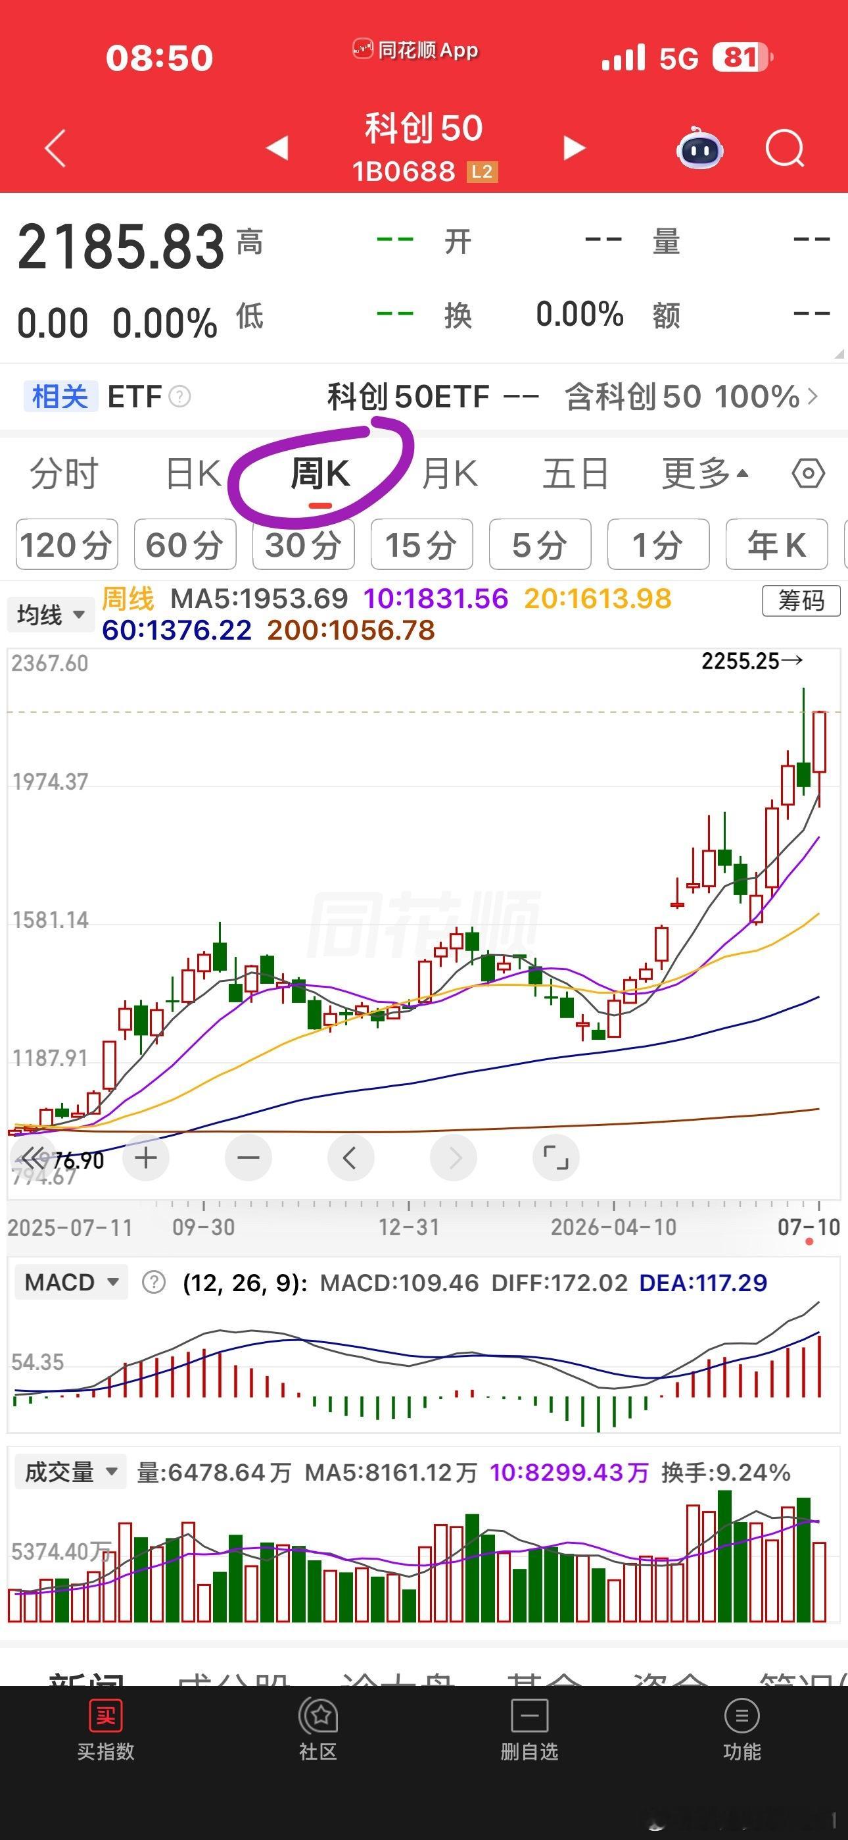The image size is (848, 1840).
Task: Open the MACD indicator dropdown
Action: [x=72, y=1282]
